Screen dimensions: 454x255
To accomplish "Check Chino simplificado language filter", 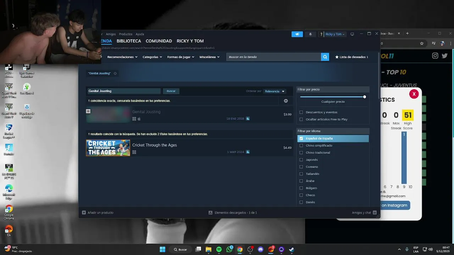I will [301, 146].
